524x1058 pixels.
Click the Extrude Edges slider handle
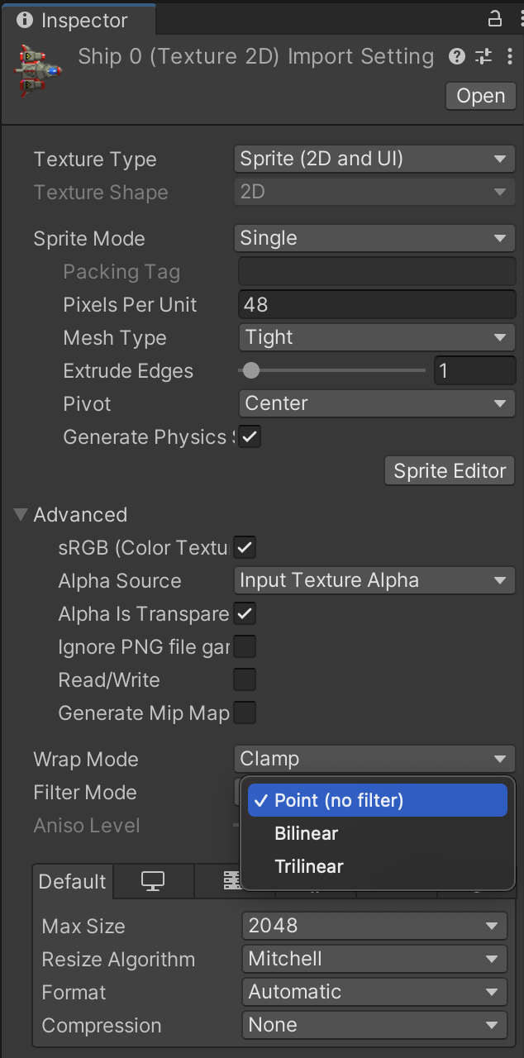(x=251, y=370)
